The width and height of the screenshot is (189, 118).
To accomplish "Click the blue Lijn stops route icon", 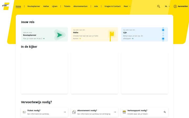I will coord(163,34).
